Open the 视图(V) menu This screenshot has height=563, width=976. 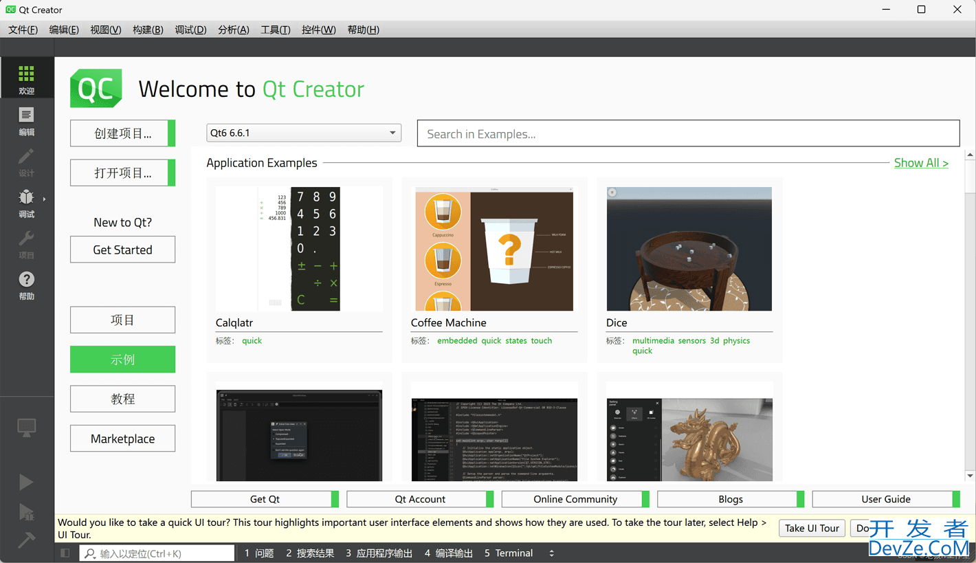tap(106, 30)
